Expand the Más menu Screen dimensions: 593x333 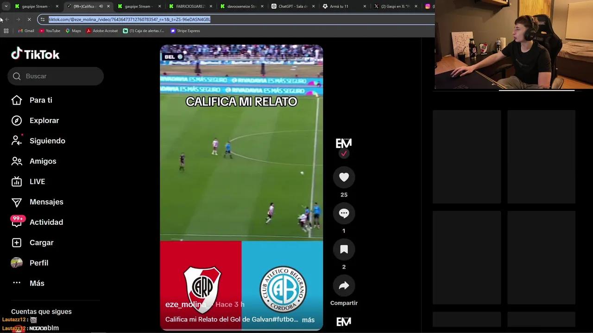coord(37,283)
